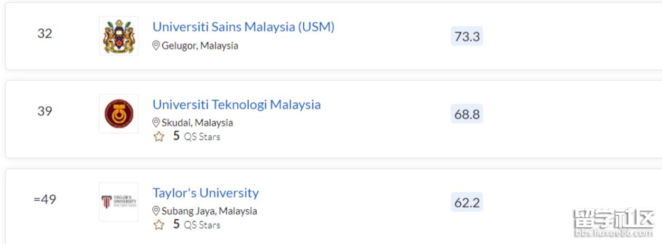Click the QS Stars star icon for Teknologi Malaysia
The height and width of the screenshot is (244, 662).
click(x=158, y=137)
